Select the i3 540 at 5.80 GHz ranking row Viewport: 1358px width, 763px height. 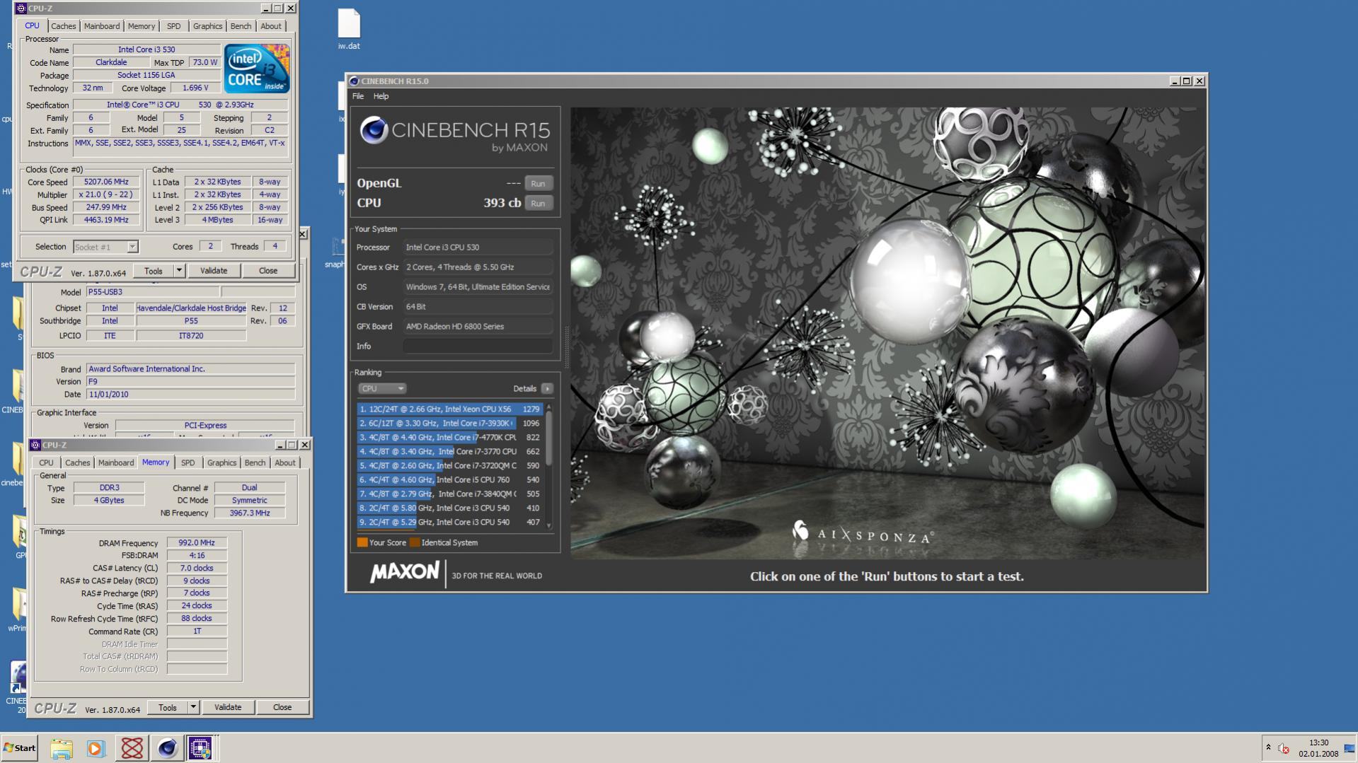(450, 508)
